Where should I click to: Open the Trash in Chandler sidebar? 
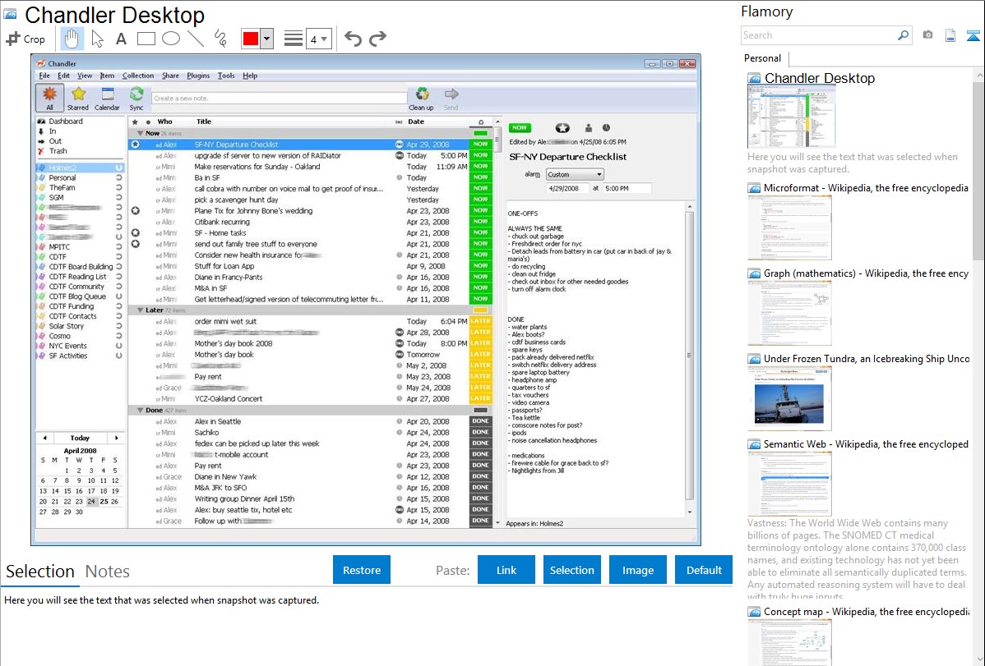click(58, 151)
